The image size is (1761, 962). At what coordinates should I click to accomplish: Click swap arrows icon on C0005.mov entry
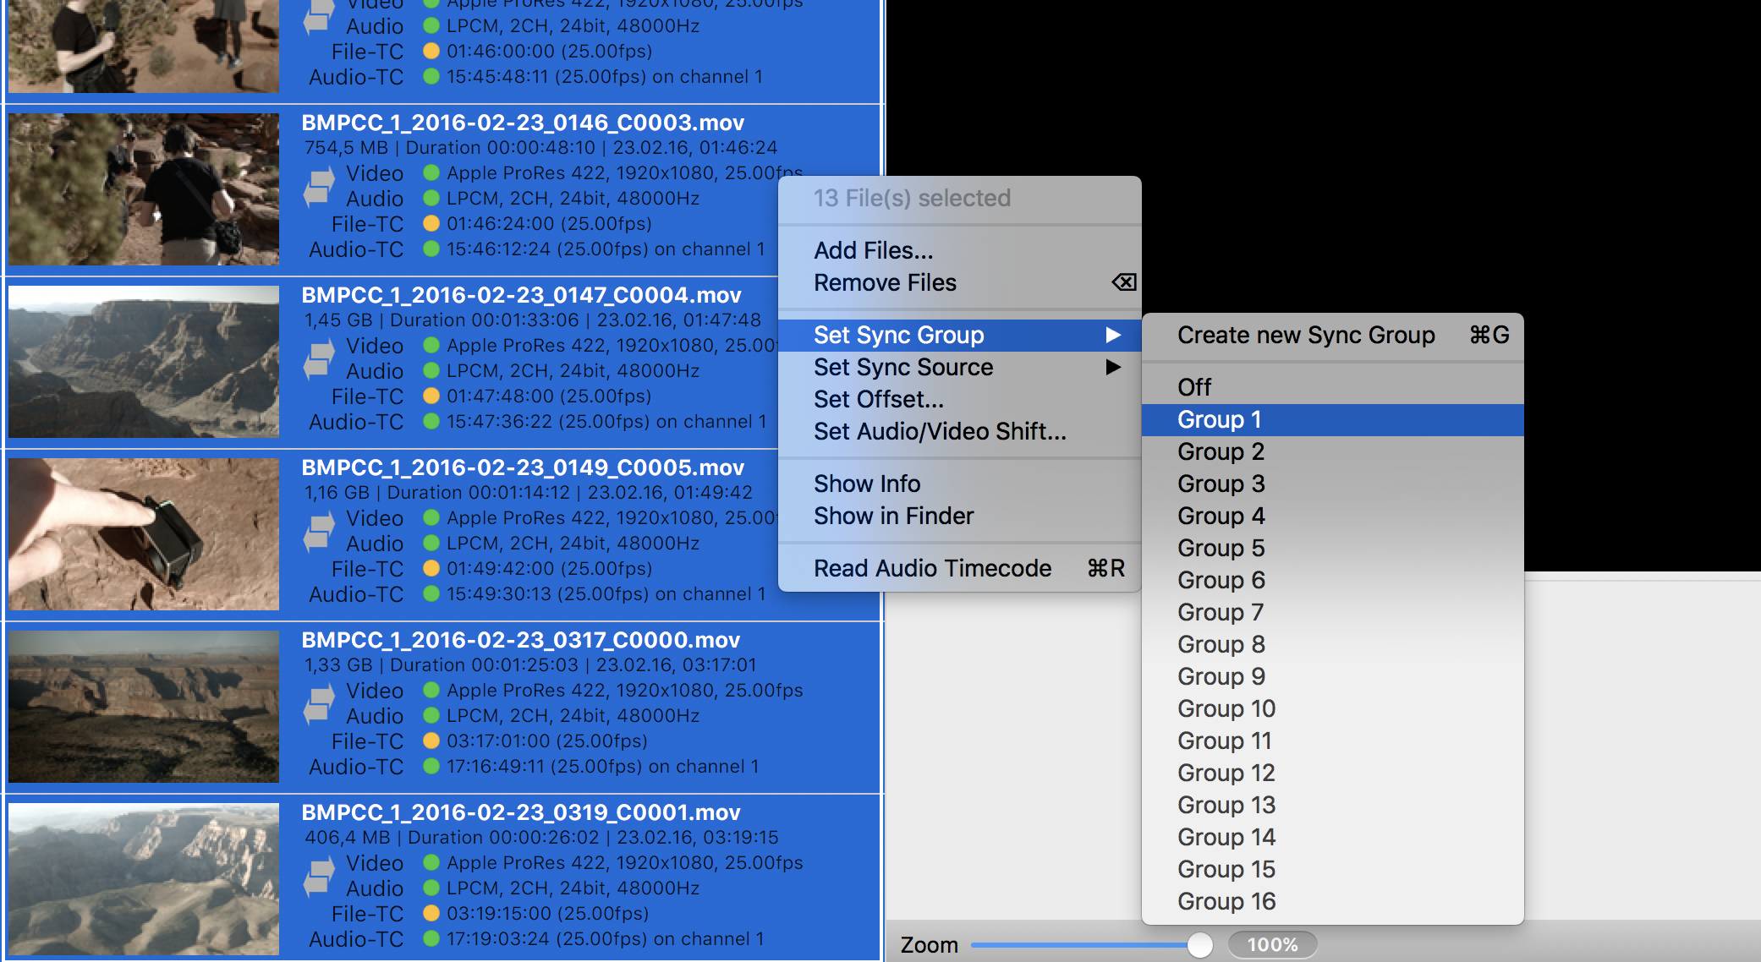tap(319, 532)
